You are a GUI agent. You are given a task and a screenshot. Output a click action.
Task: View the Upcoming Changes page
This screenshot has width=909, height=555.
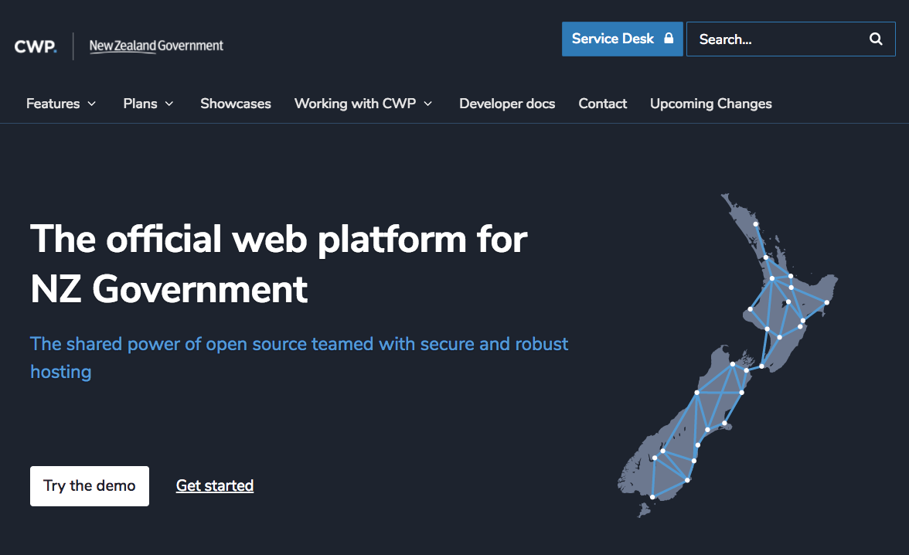pyautogui.click(x=710, y=103)
